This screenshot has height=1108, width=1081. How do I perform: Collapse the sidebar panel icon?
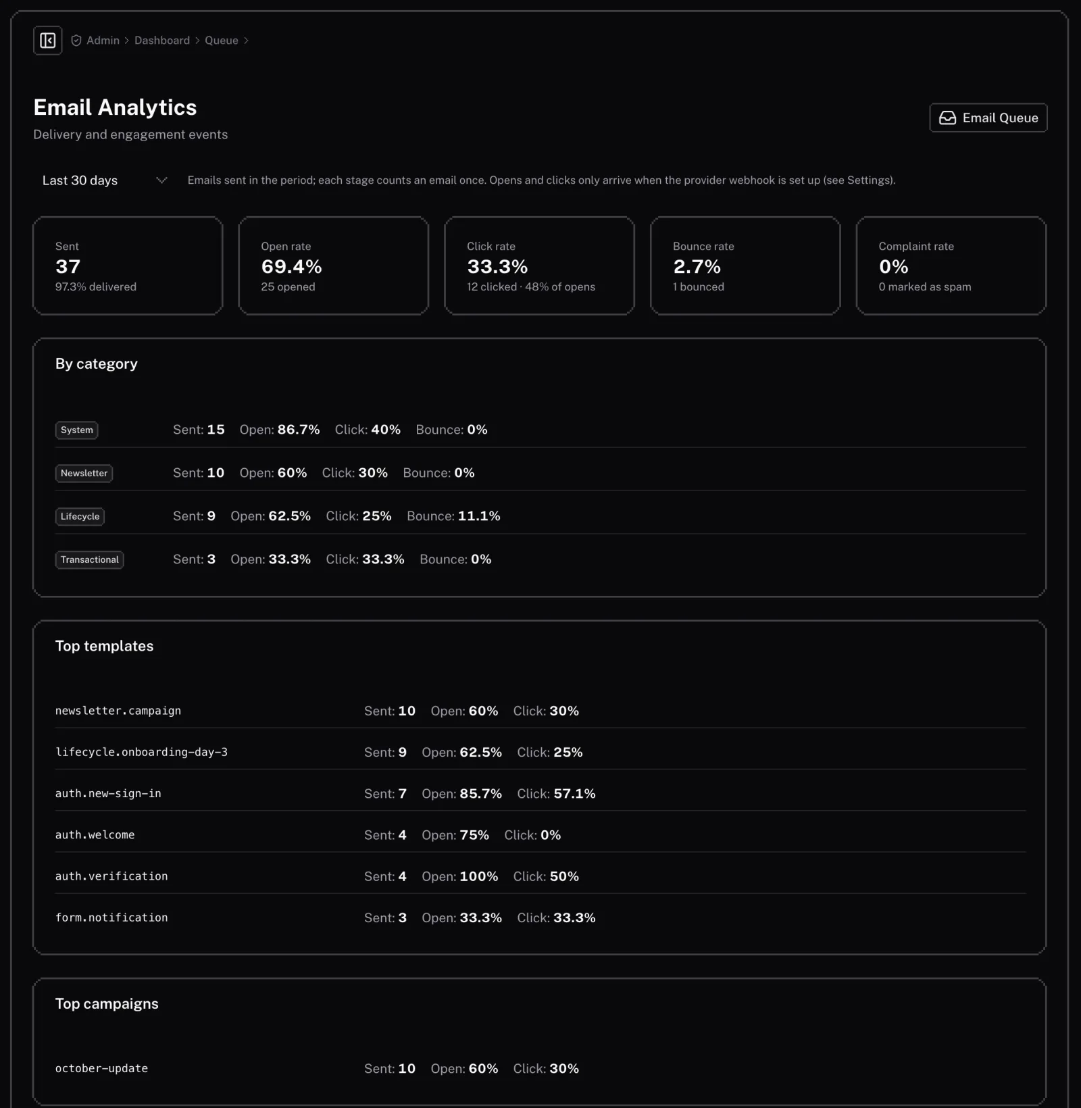[x=47, y=41]
